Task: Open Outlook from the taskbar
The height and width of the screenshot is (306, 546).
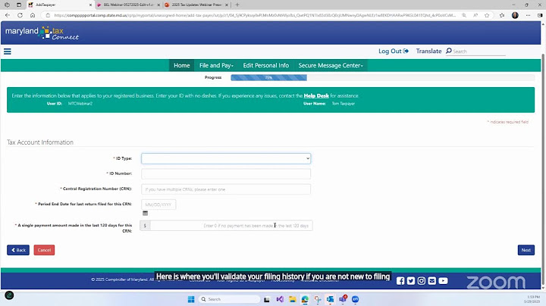Action: (x=330, y=299)
